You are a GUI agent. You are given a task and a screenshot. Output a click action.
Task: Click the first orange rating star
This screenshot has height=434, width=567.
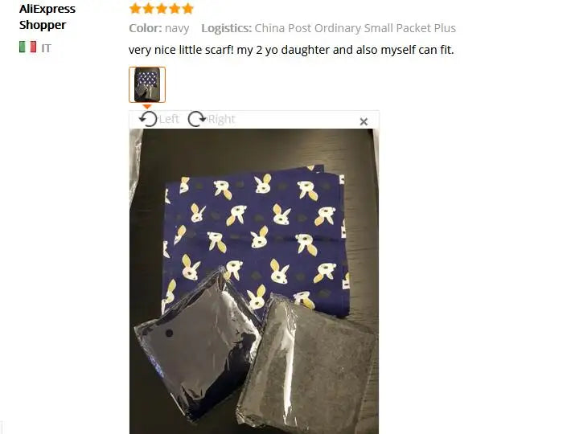[135, 8]
